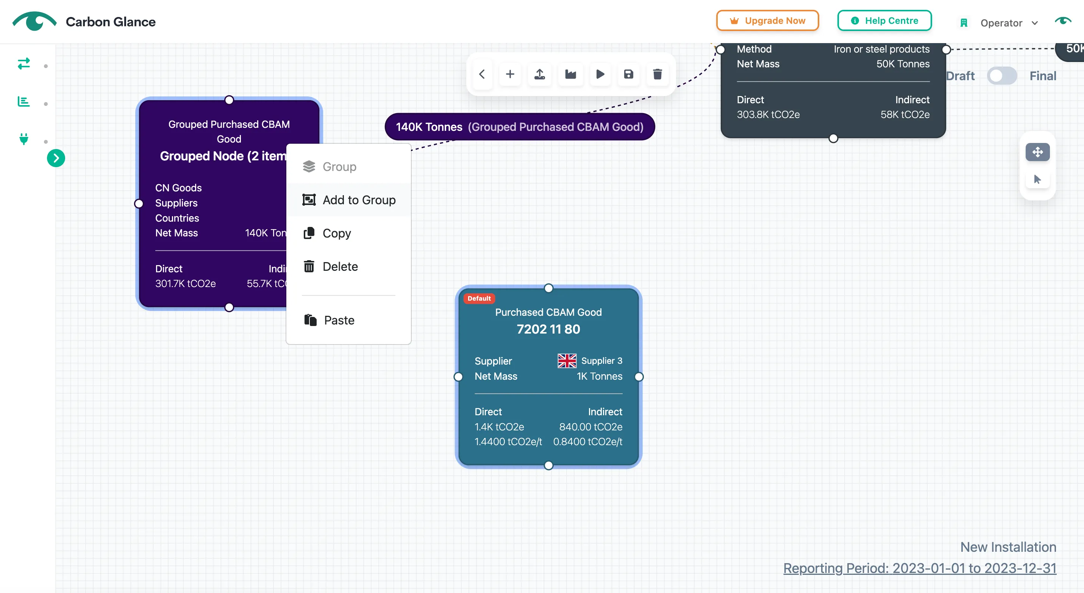Click the back arrow in the floating toolbar
The height and width of the screenshot is (593, 1084).
[x=482, y=75]
